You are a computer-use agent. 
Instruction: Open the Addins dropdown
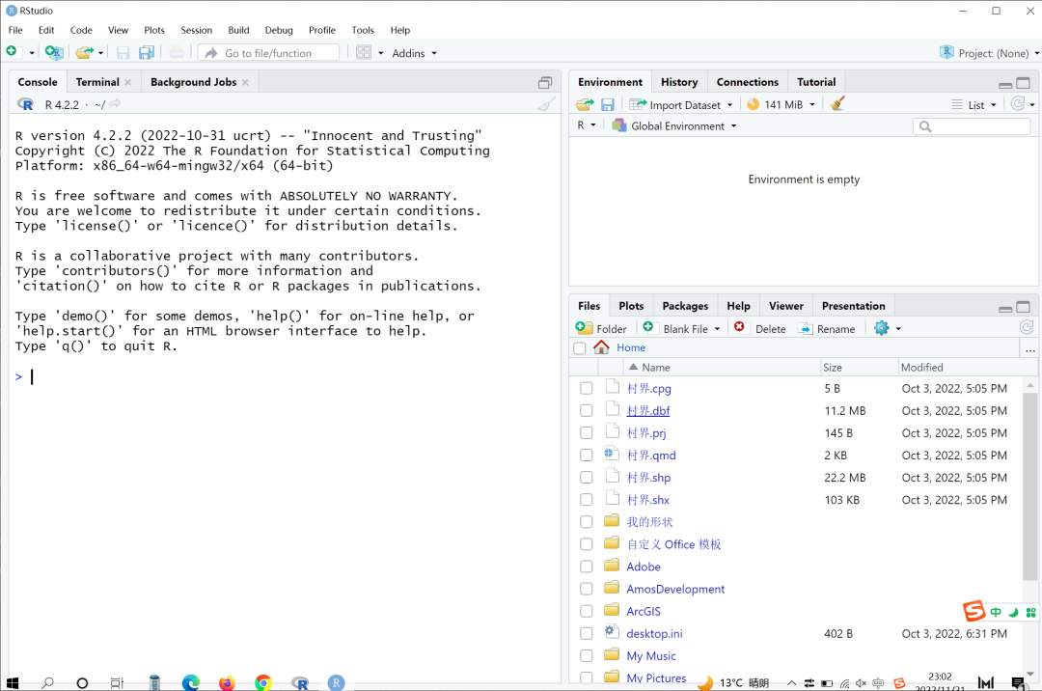pos(414,53)
